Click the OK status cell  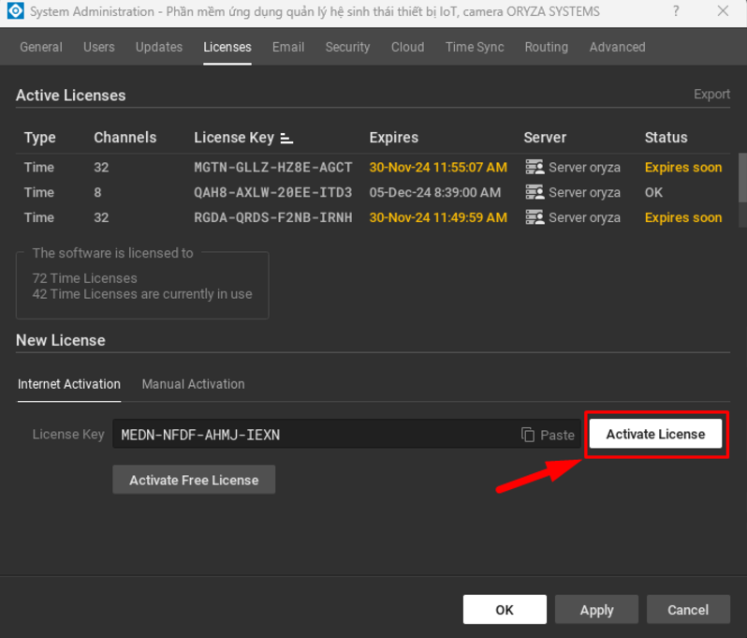[x=653, y=193]
